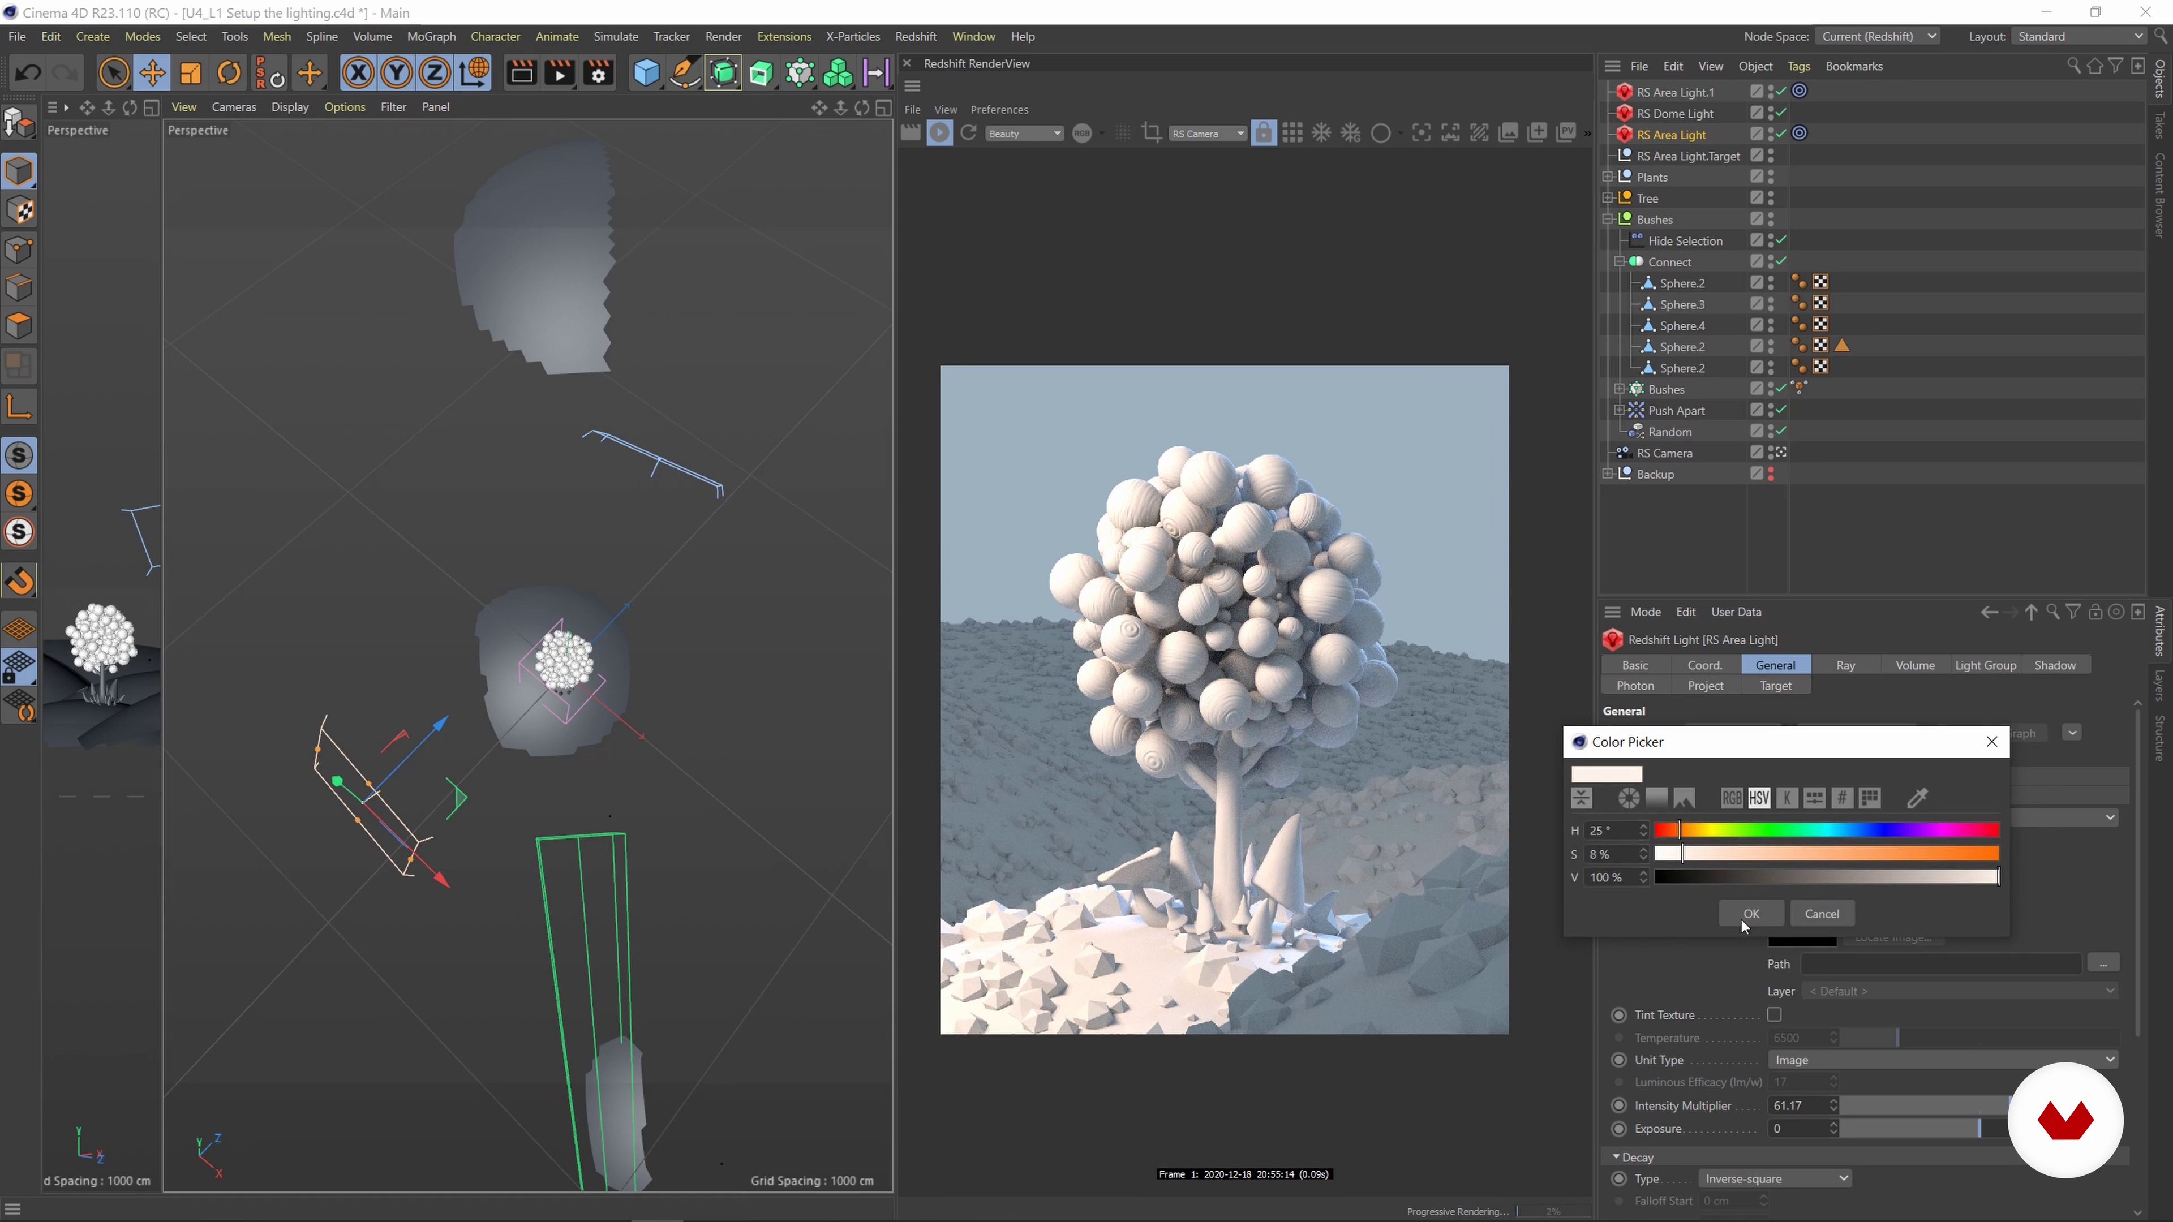Select the Spline Pen tool icon

pos(685,74)
